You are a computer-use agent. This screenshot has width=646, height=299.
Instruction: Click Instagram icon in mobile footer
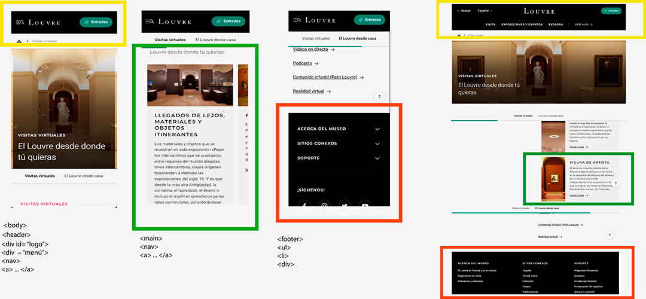pos(325,206)
